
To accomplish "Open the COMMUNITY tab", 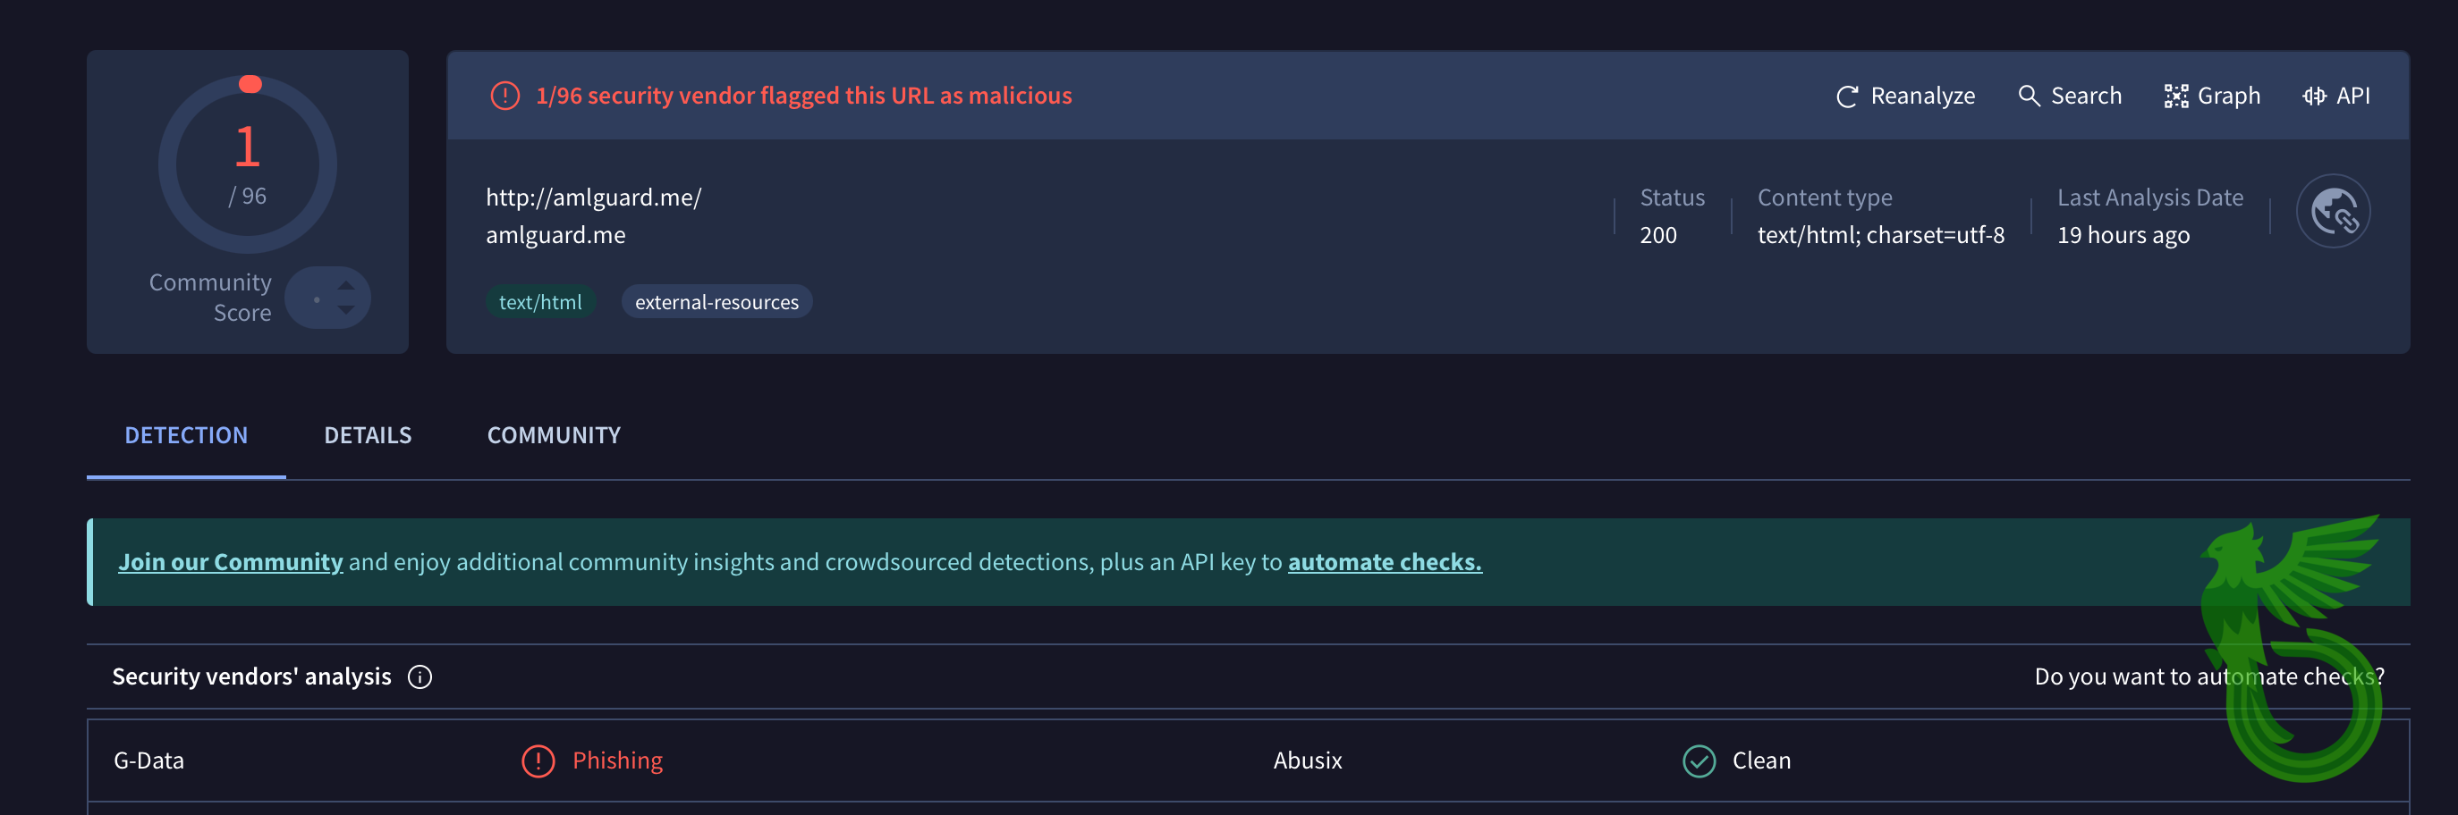I will (554, 434).
